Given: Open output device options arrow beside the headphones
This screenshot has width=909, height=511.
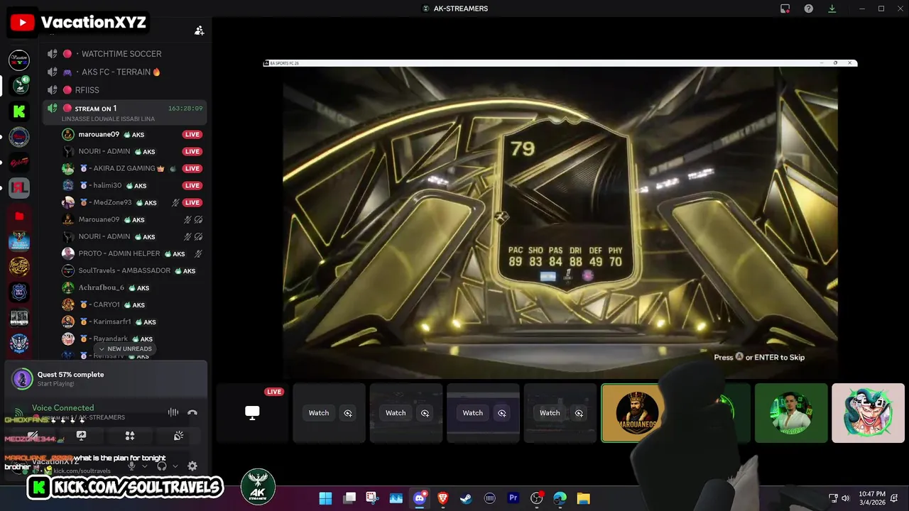Looking at the screenshot, I should (x=175, y=466).
